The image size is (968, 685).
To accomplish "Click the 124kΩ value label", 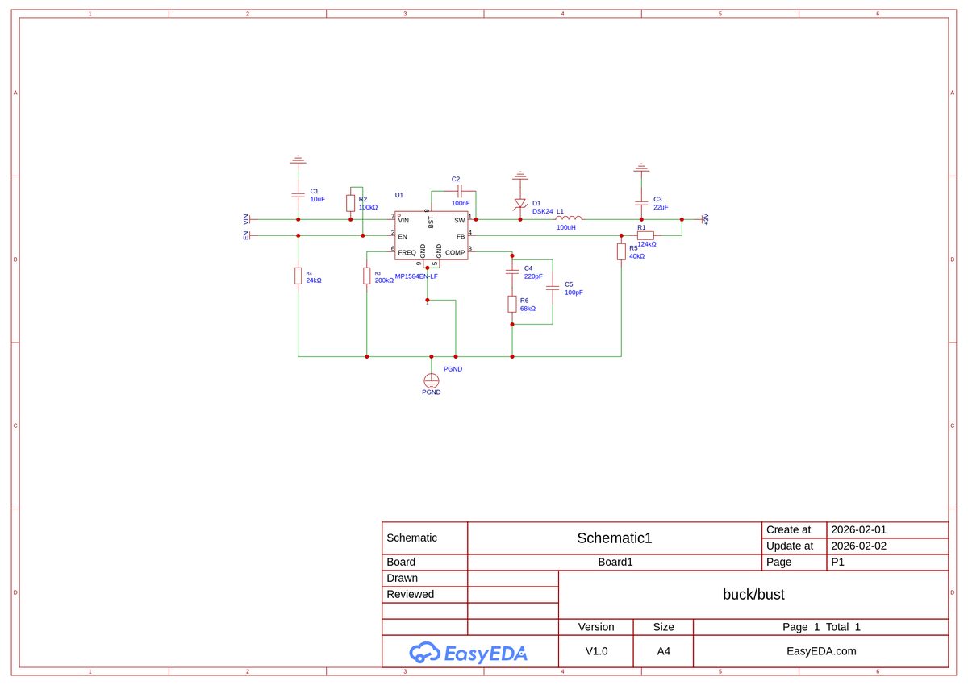I will (x=647, y=243).
